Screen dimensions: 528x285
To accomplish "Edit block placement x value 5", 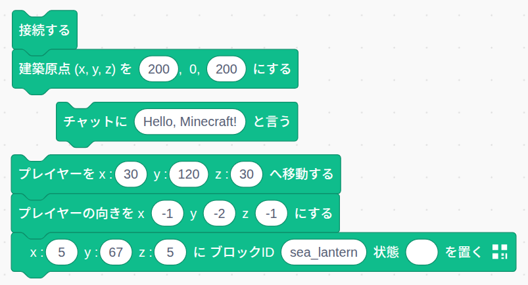I will 62,252.
